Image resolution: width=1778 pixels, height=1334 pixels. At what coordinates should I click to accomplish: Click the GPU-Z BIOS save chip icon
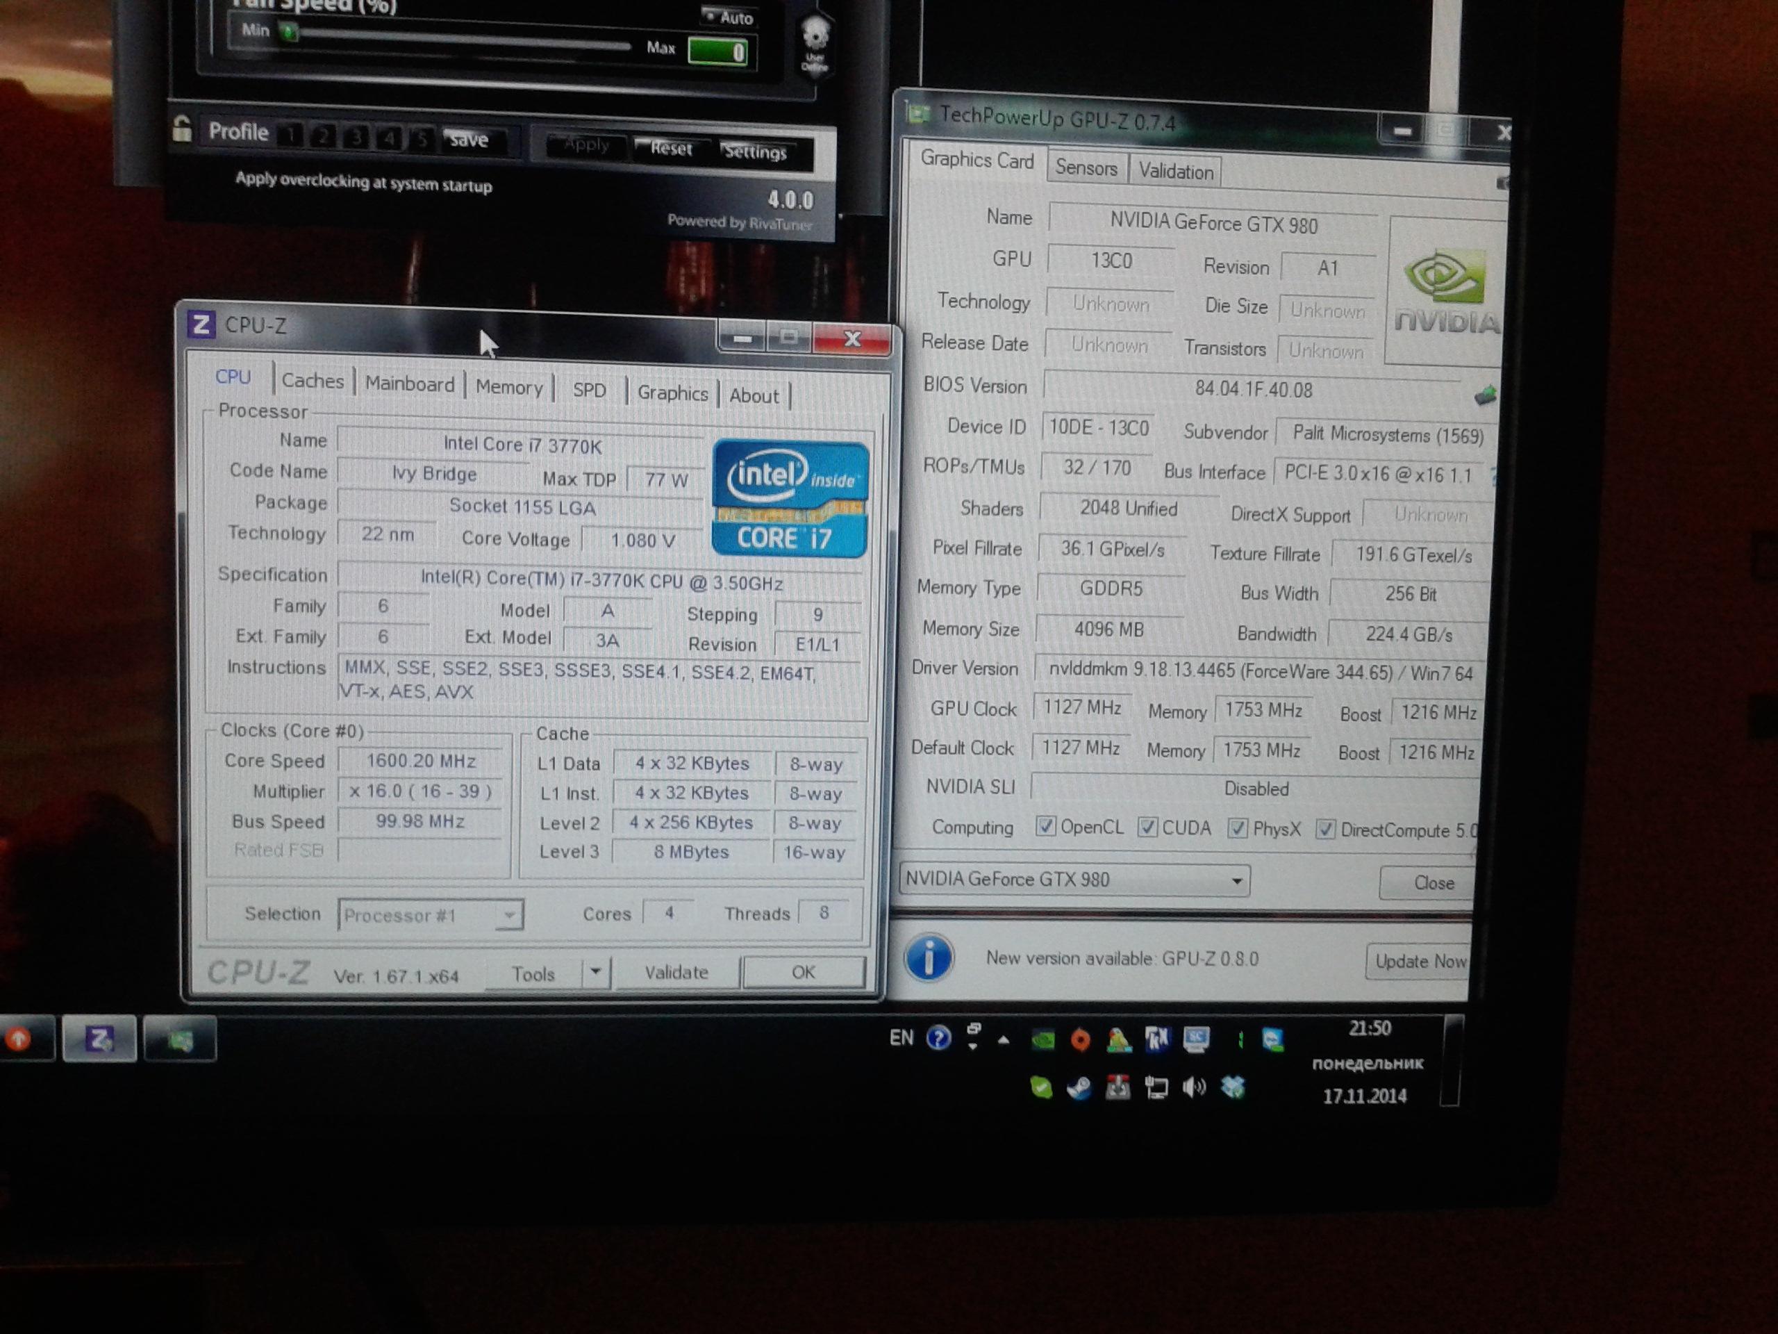click(1486, 394)
